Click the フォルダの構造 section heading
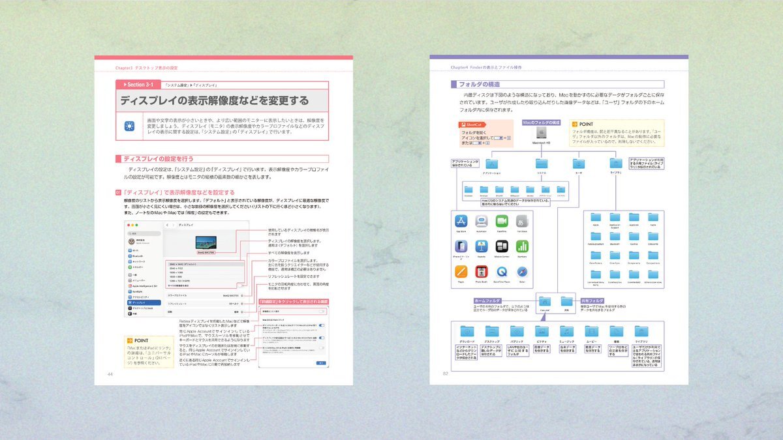Image resolution: width=783 pixels, height=440 pixels. [480, 84]
